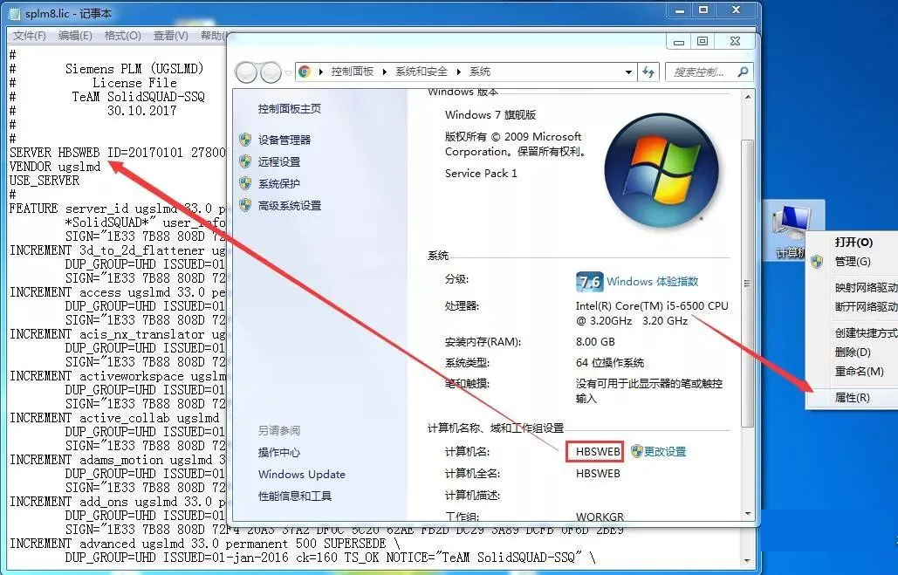Click the refresh button beside address bar

pos(648,72)
